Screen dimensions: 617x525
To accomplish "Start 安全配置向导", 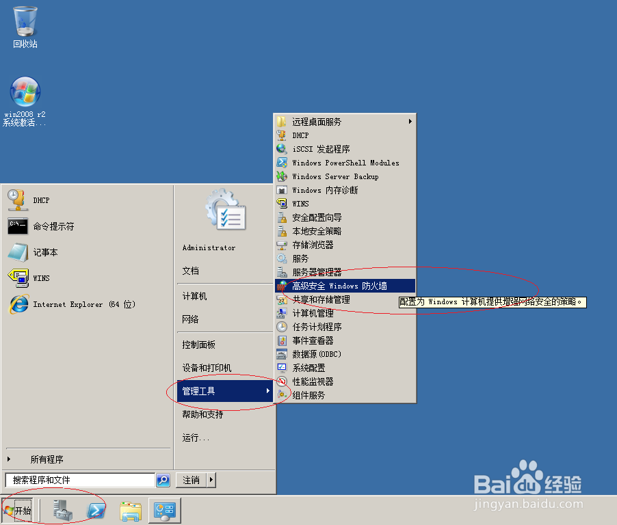I will (345, 217).
